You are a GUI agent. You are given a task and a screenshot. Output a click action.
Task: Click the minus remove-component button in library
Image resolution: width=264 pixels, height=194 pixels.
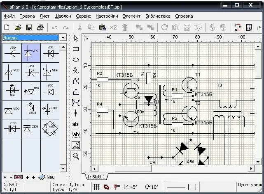click(x=11, y=177)
